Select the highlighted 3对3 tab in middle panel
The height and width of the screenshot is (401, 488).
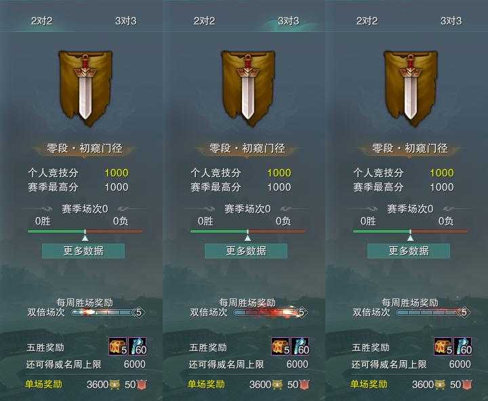(289, 21)
